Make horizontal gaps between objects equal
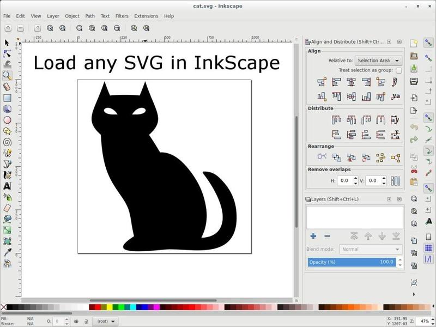Image resolution: width=436 pixels, height=327 pixels. (x=380, y=120)
